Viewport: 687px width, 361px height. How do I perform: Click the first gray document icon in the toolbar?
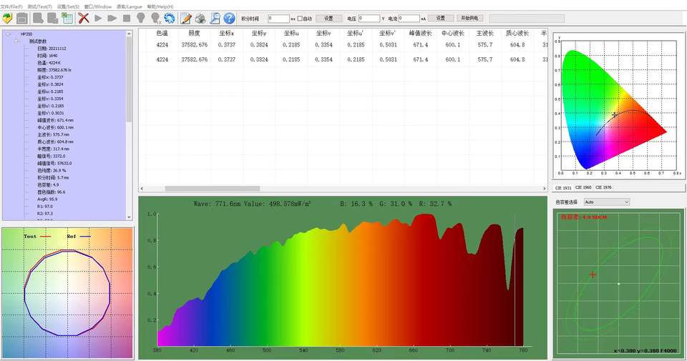pyautogui.click(x=38, y=19)
